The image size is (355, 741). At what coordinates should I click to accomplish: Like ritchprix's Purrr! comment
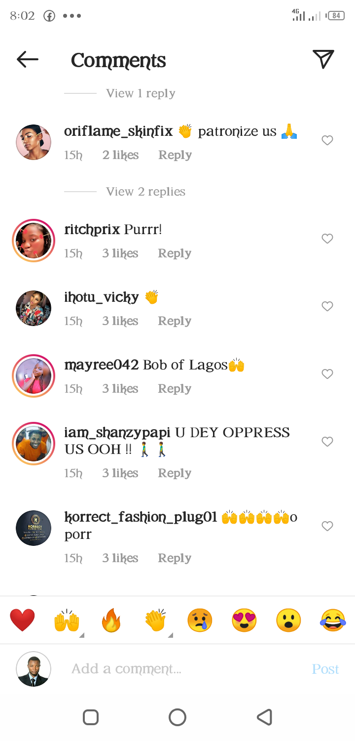[327, 239]
